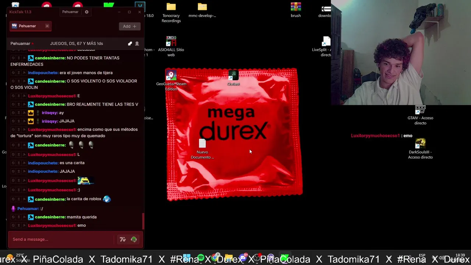The image size is (471, 265).
Task: Click the yellow car emote image in chat
Action: (85, 181)
